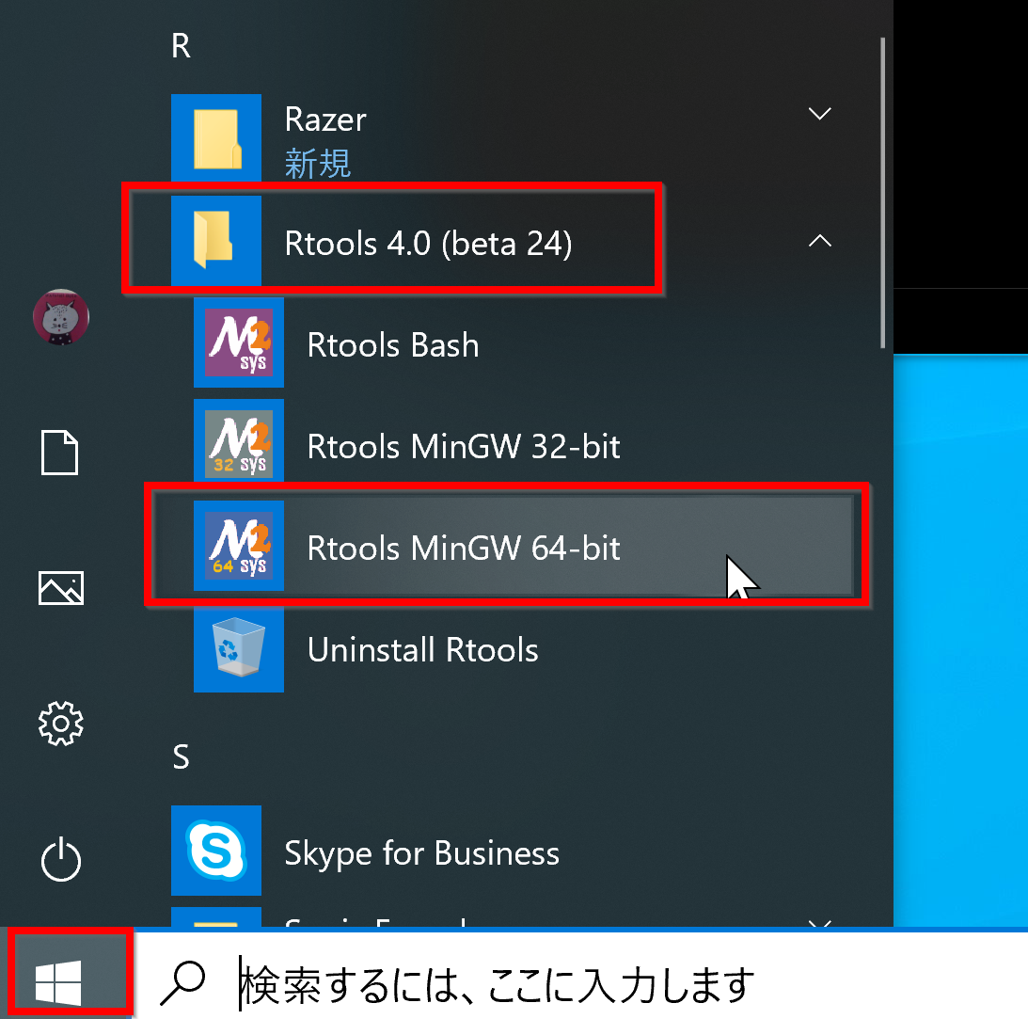Click the Start menu app list scrollbar
Image resolution: width=1028 pixels, height=1019 pixels.
[883, 193]
